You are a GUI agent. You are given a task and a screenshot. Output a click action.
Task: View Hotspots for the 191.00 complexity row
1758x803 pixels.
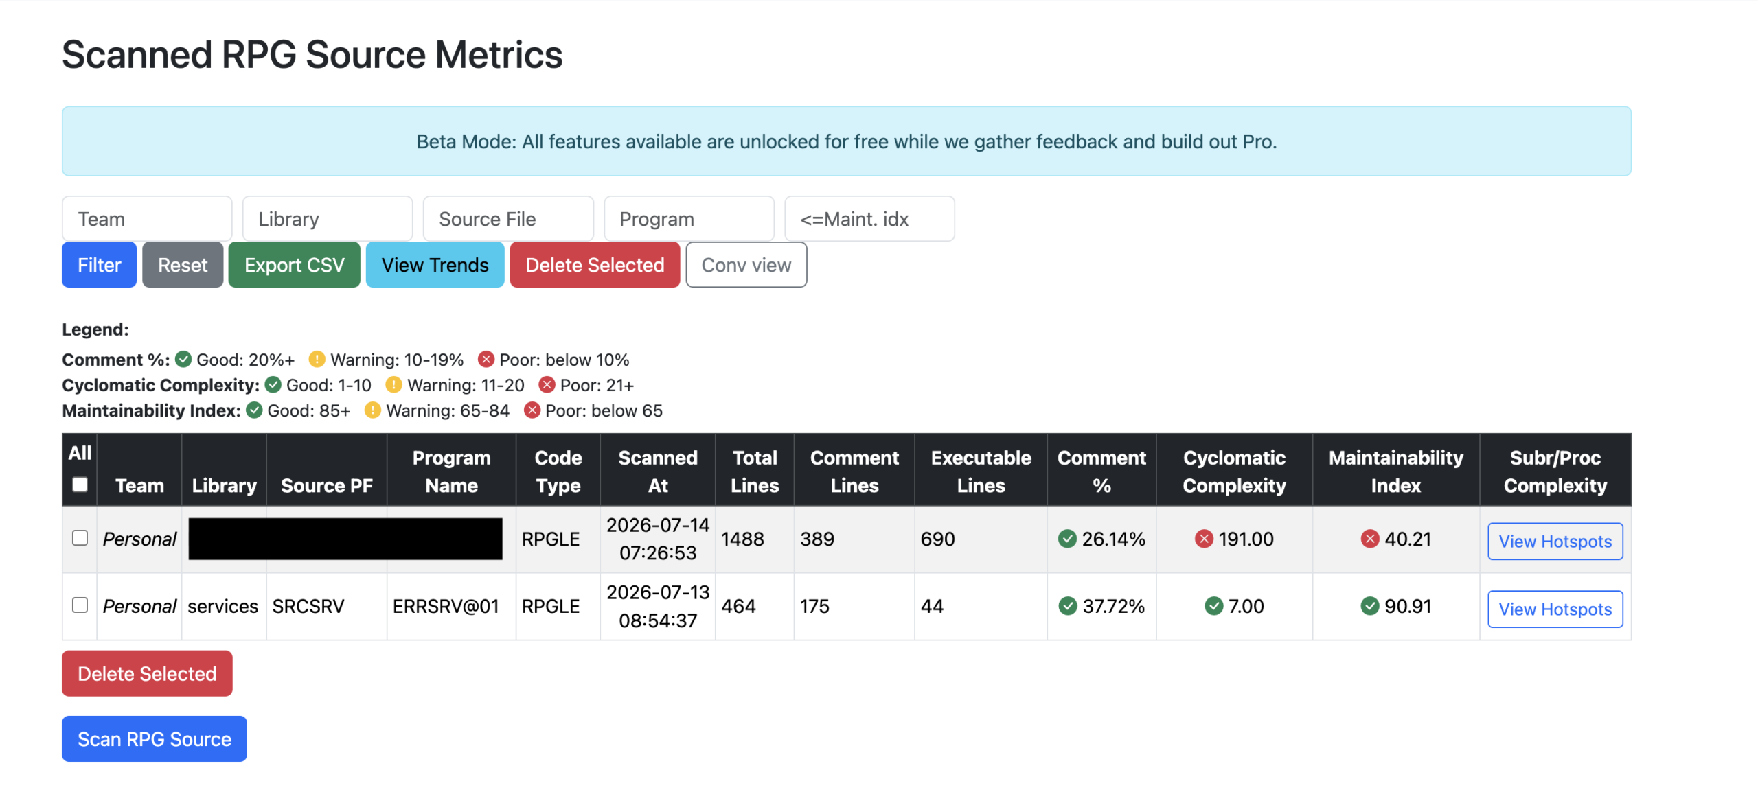(x=1555, y=542)
